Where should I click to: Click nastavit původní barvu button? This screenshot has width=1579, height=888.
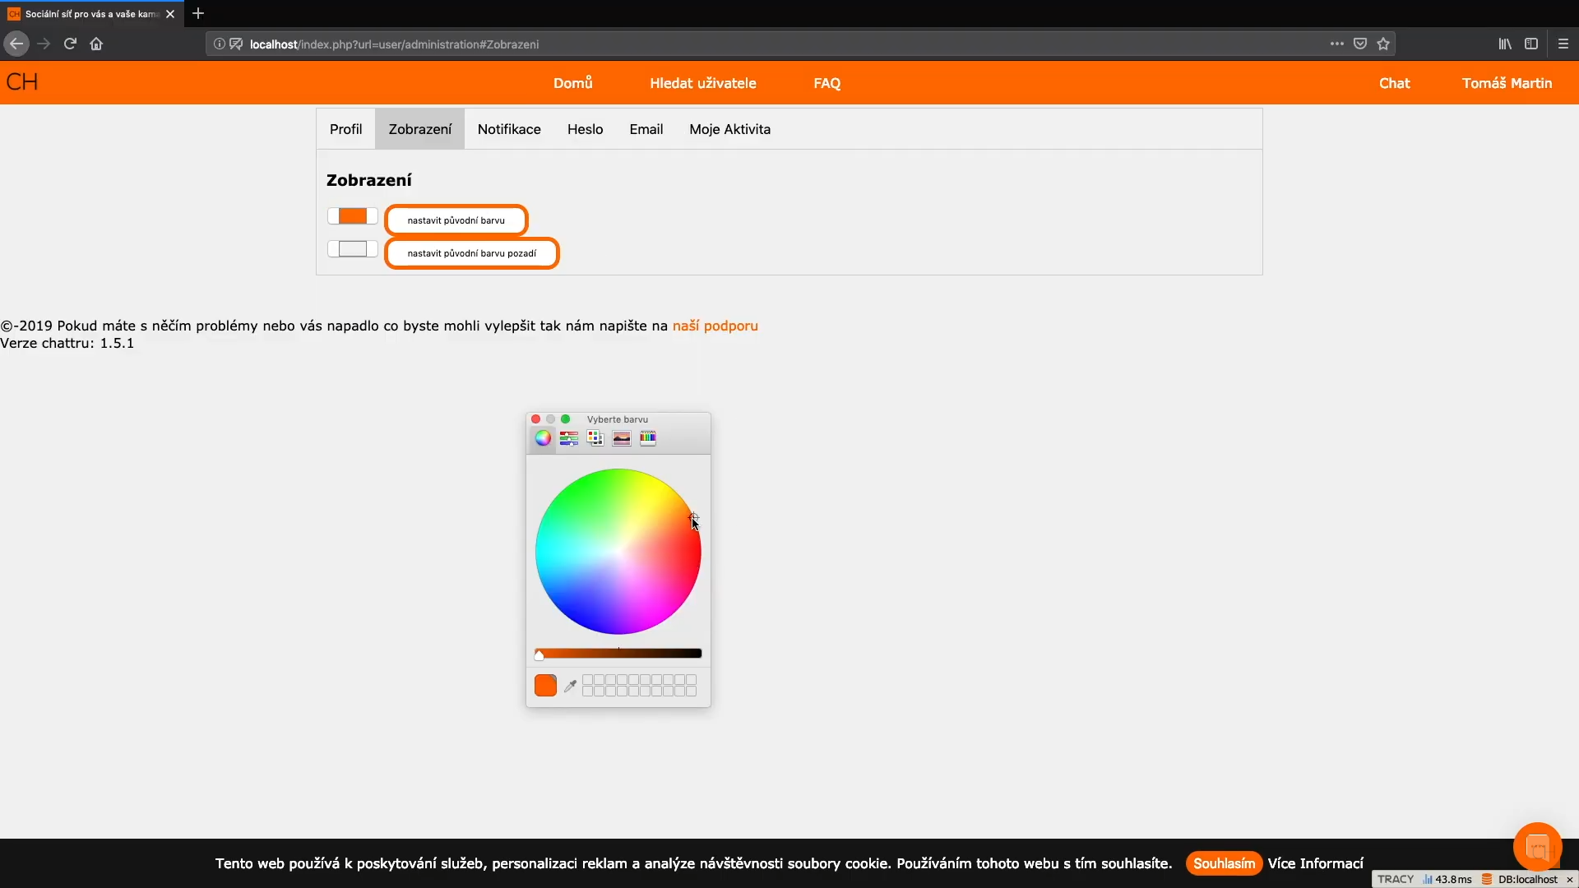tap(456, 220)
